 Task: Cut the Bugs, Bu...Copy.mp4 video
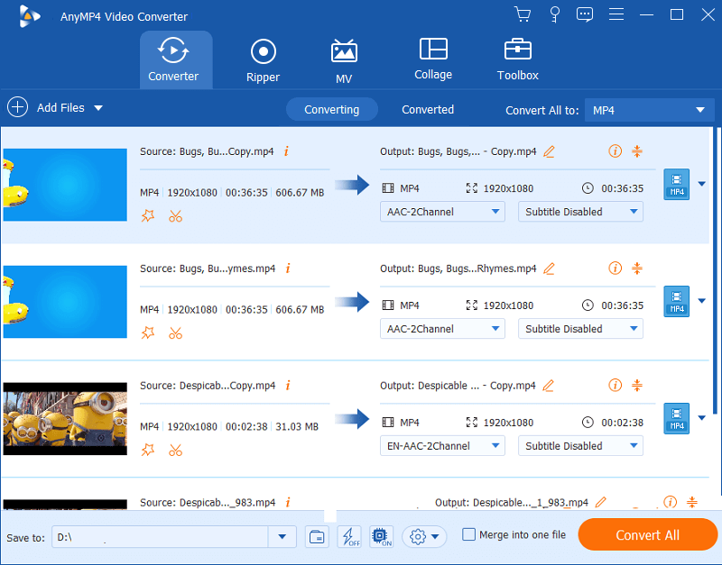pyautogui.click(x=175, y=215)
